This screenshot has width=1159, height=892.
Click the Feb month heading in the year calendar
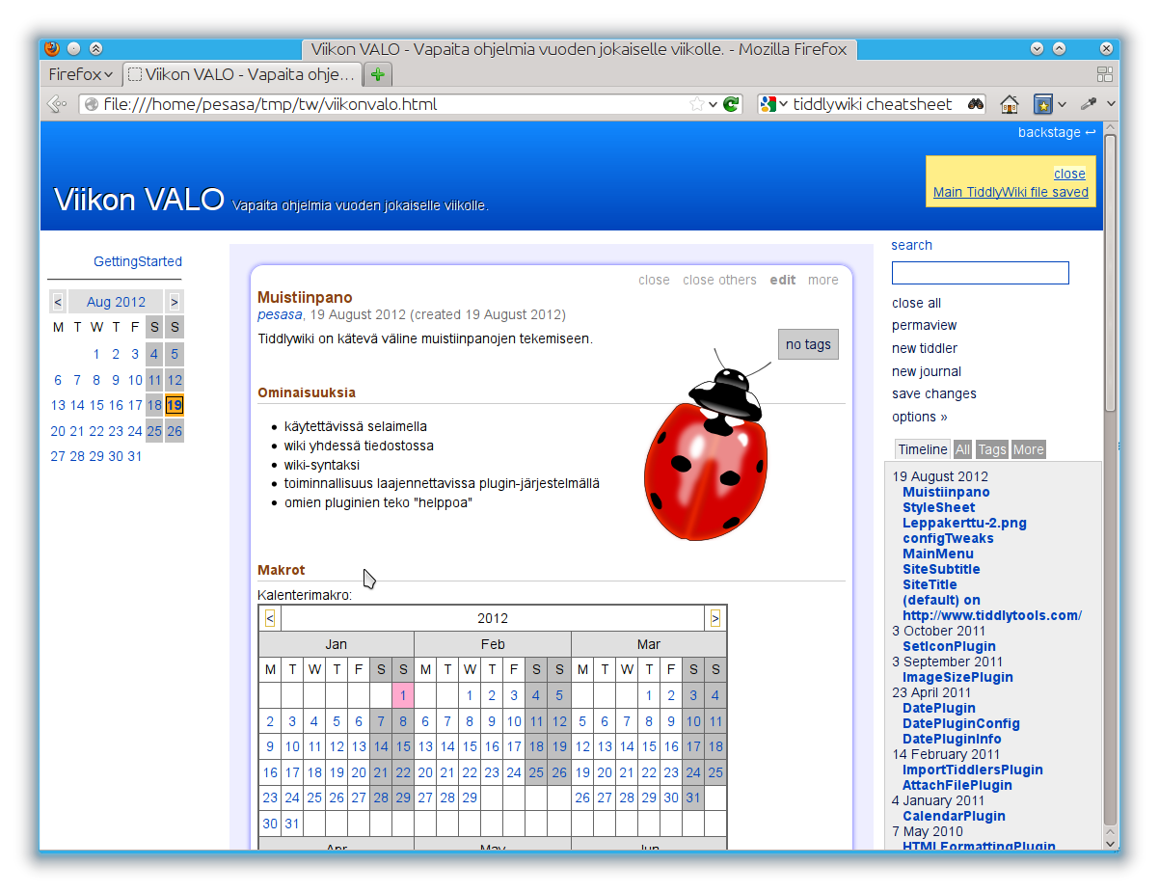pyautogui.click(x=493, y=644)
